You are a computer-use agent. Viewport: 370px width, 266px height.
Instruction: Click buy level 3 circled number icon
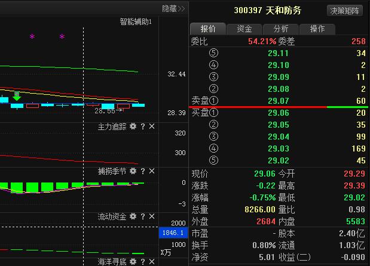click(x=213, y=137)
